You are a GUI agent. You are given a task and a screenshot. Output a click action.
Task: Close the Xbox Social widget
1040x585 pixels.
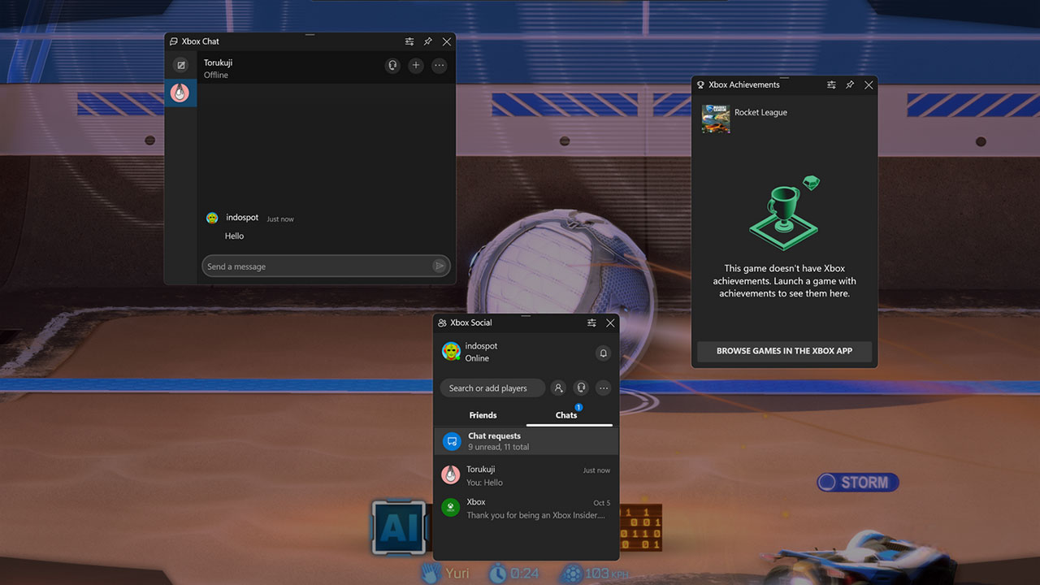(610, 323)
